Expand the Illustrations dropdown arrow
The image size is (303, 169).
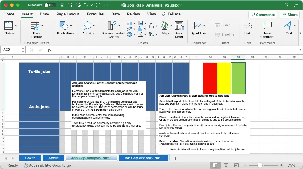[71, 25]
